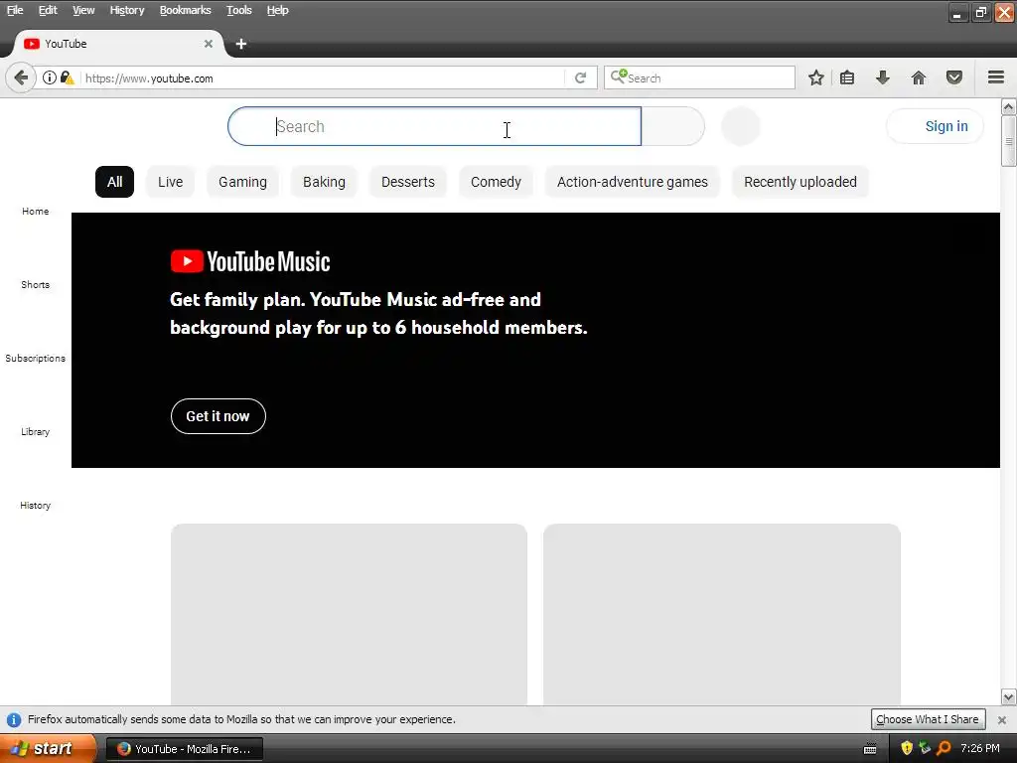
Task: Select the Live filter chip
Action: (171, 182)
